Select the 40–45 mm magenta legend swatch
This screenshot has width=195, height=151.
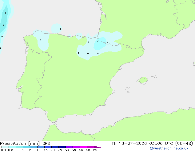(x=83, y=147)
